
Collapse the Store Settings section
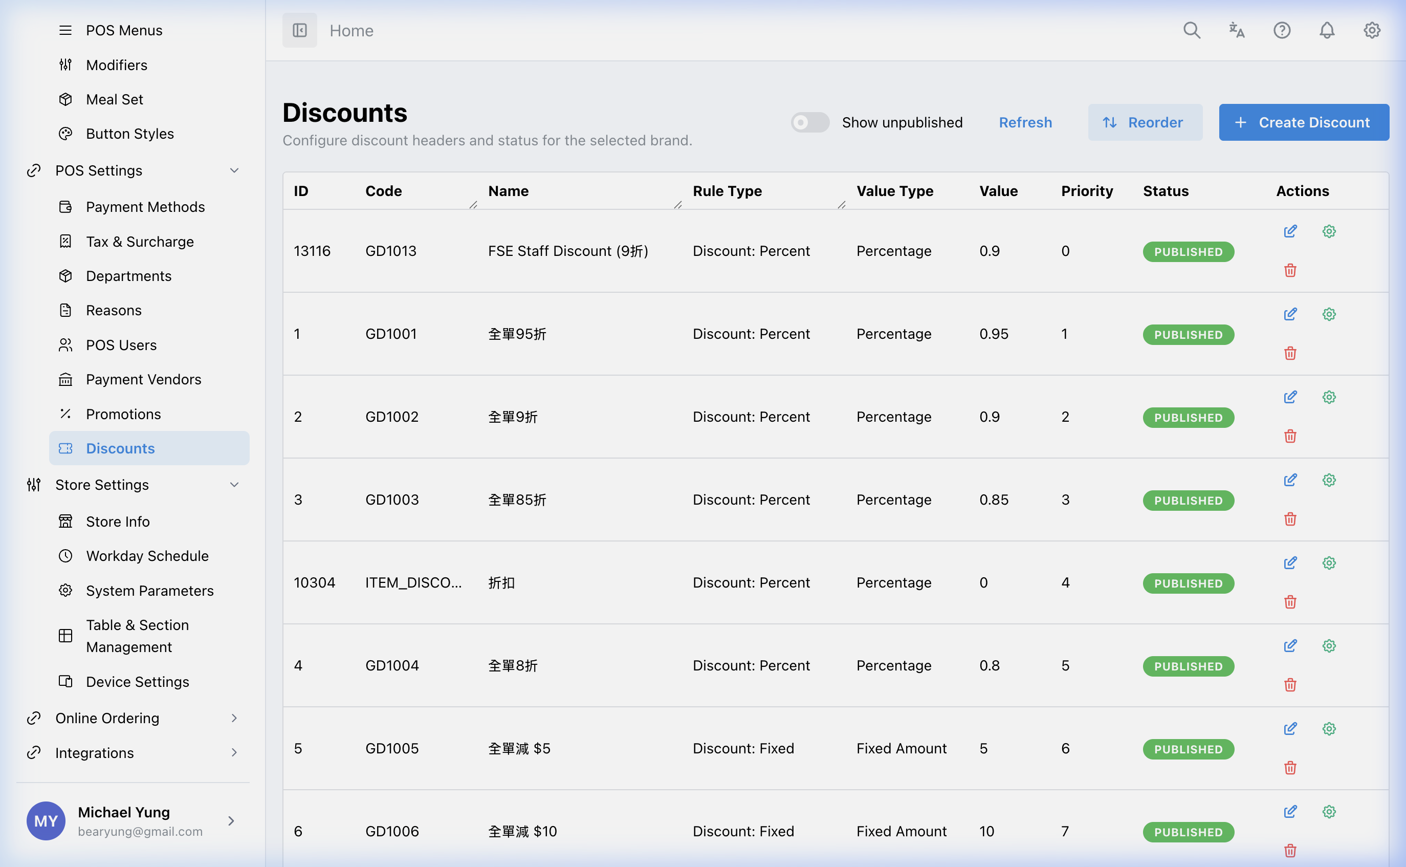(234, 485)
